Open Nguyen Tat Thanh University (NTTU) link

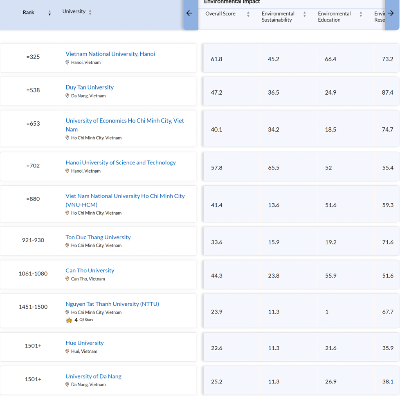point(112,304)
